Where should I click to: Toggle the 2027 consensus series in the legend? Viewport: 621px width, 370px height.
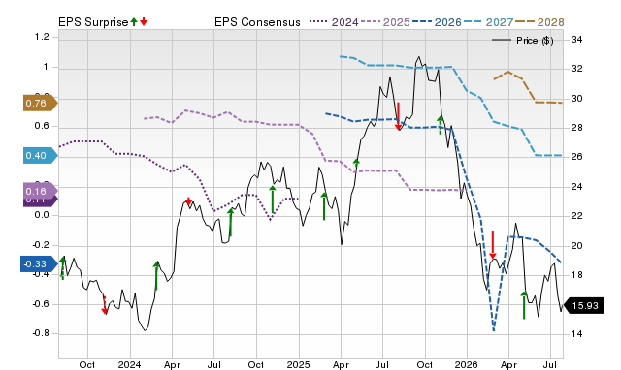(488, 22)
